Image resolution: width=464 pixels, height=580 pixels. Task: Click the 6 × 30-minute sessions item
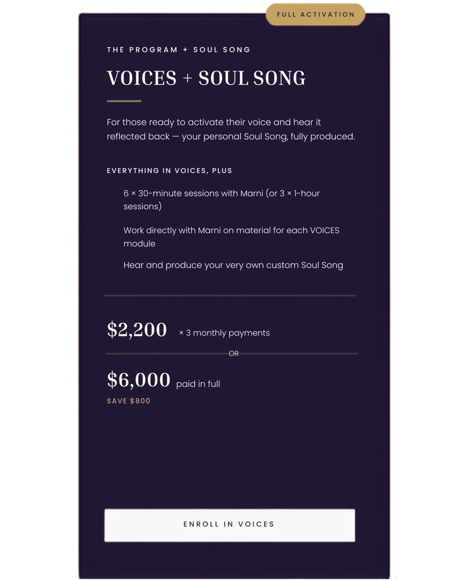click(222, 200)
